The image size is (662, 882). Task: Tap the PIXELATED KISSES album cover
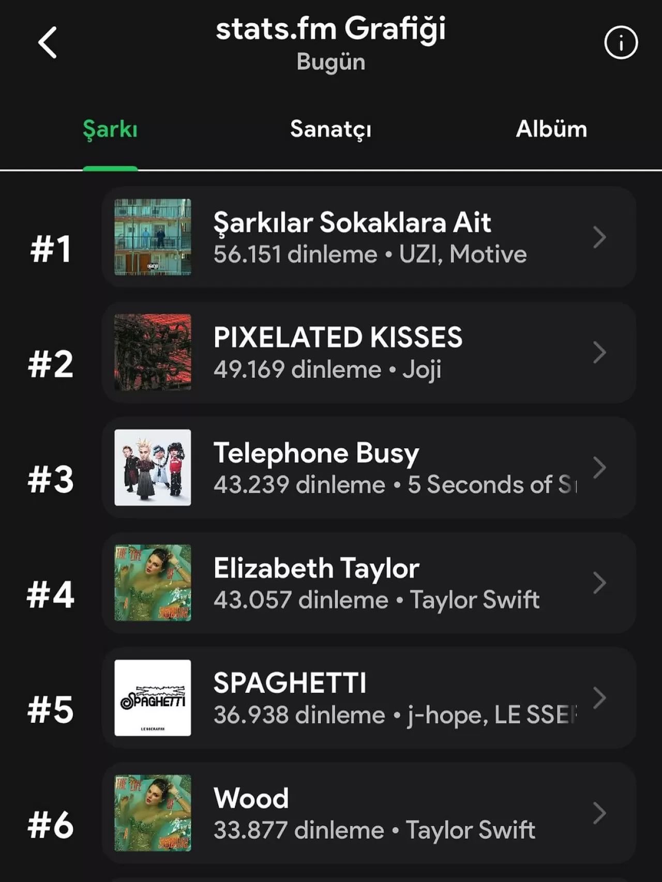tap(153, 353)
